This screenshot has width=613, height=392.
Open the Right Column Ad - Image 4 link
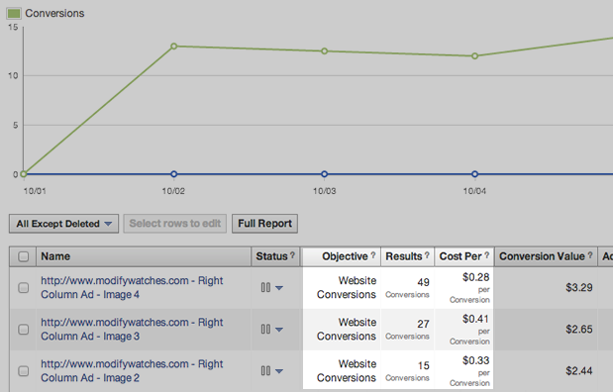132,287
